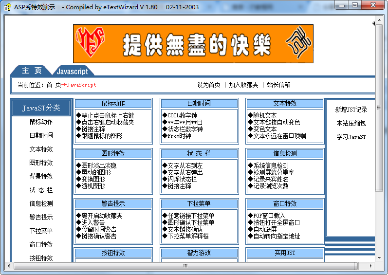Screen dimensions: 388x275
Task: Click the 设为首页 link
Action: click(x=208, y=85)
